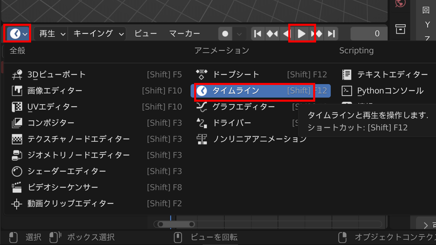Click the frame number field showing 0
The height and width of the screenshot is (245, 436).
tap(368, 33)
